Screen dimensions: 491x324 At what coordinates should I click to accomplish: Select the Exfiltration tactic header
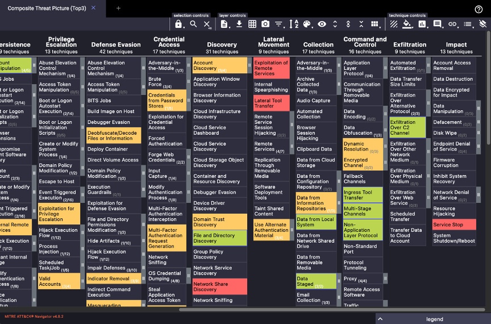click(410, 44)
